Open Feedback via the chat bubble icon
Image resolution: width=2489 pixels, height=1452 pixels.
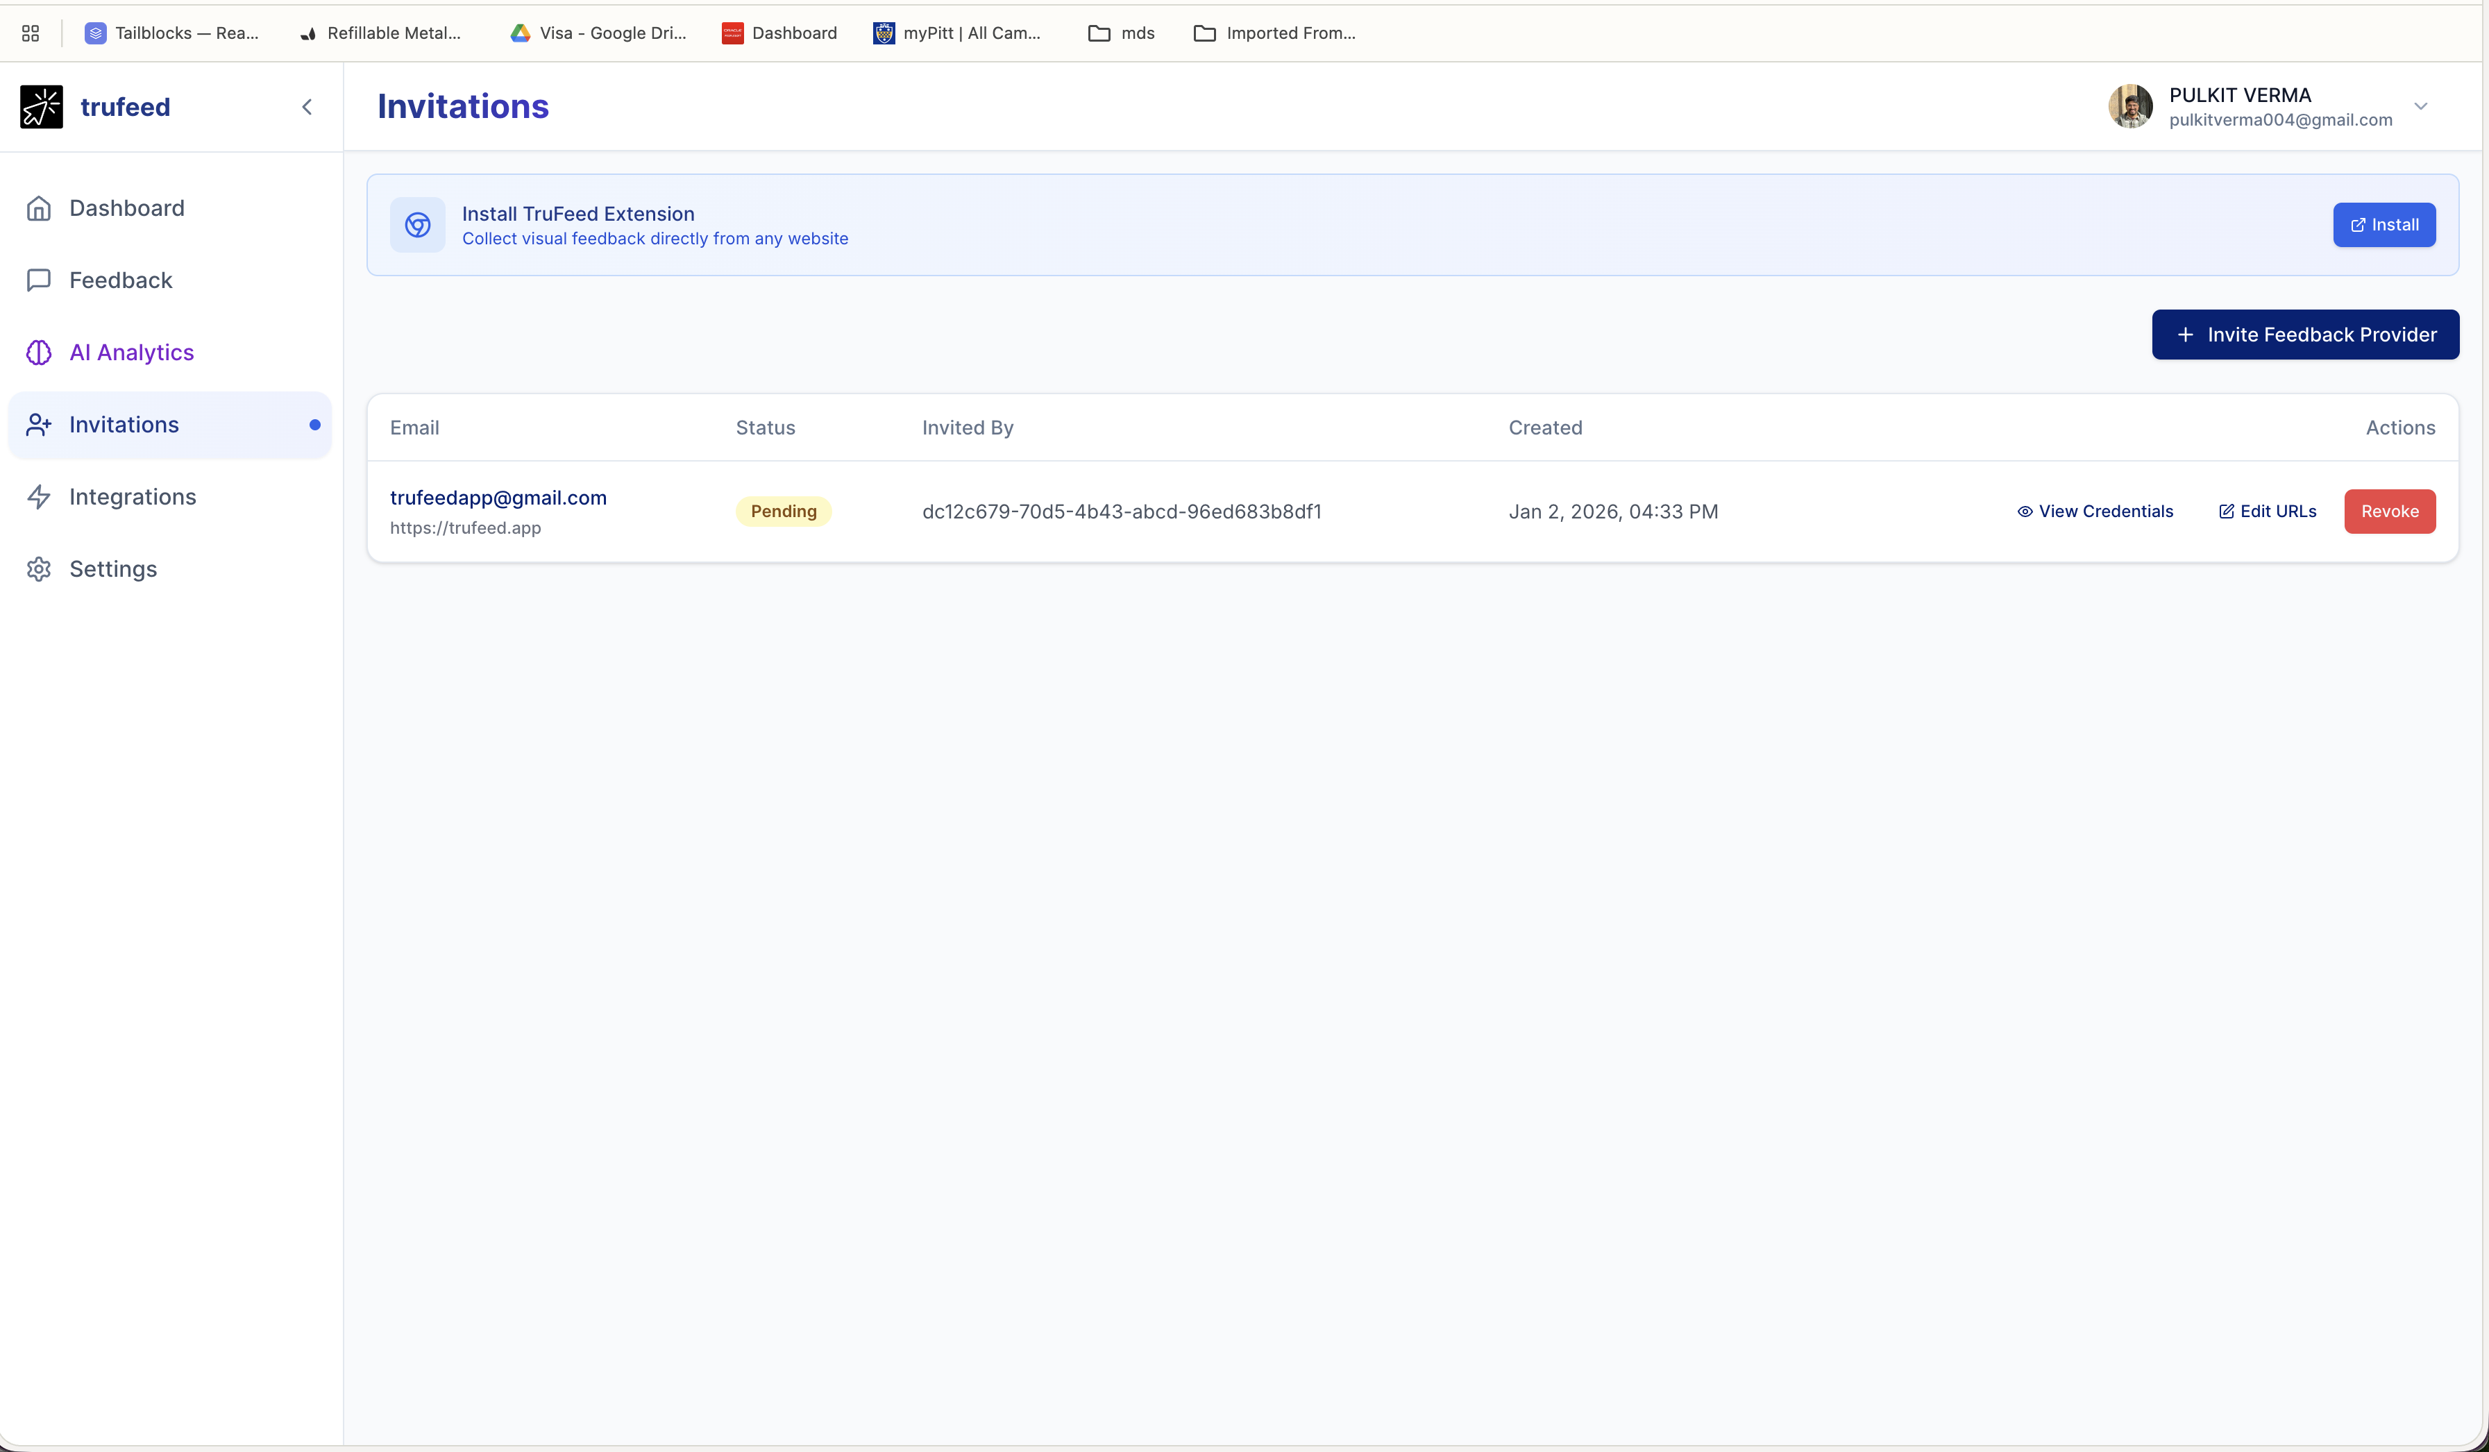click(38, 280)
